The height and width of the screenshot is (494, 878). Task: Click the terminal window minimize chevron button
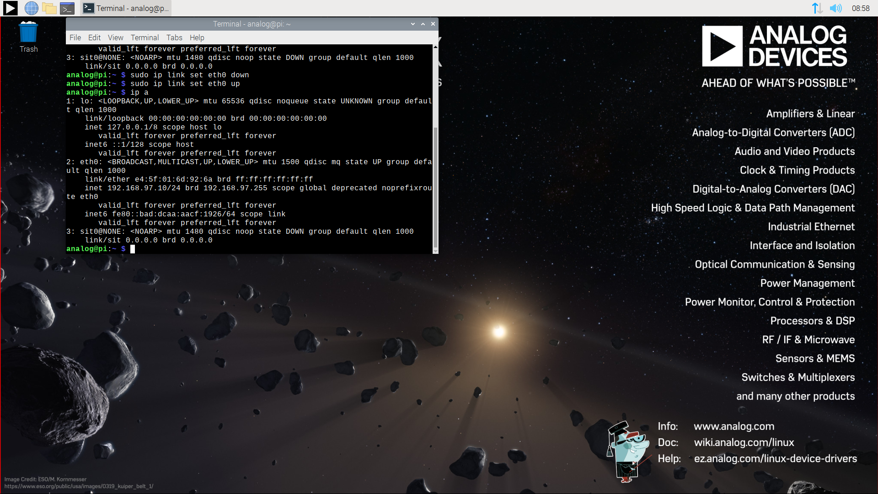tap(413, 24)
